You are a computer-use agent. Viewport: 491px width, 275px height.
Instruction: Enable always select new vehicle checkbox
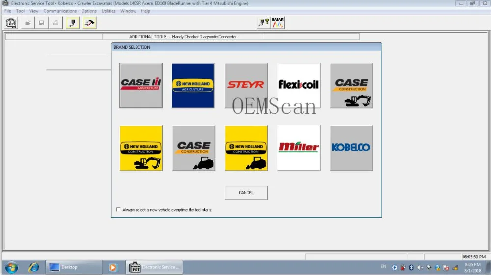[118, 210]
